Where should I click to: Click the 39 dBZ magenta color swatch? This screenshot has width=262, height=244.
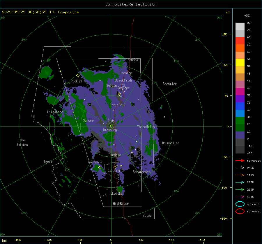coord(240,91)
